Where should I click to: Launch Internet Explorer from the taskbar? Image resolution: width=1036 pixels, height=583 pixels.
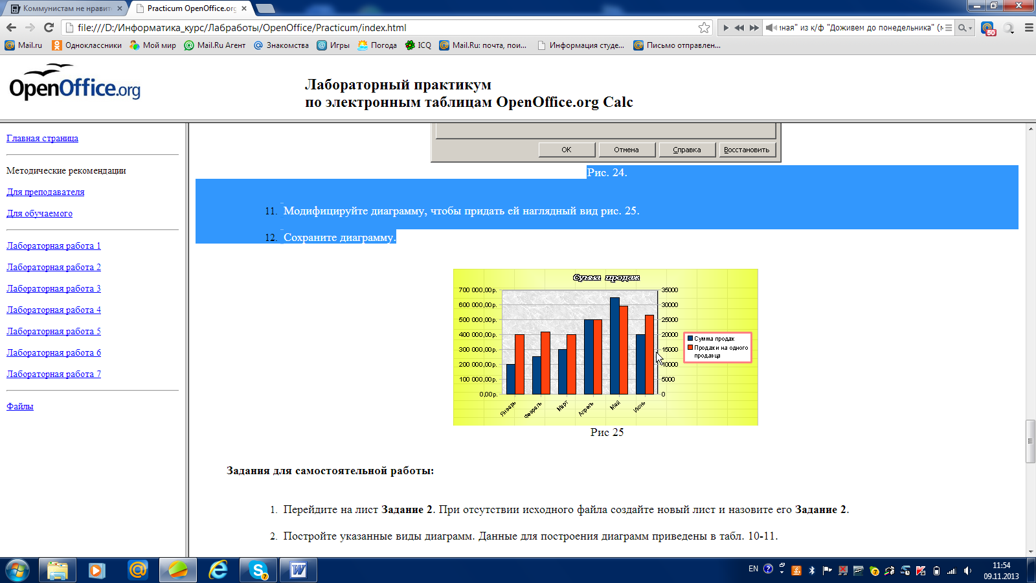pos(218,570)
